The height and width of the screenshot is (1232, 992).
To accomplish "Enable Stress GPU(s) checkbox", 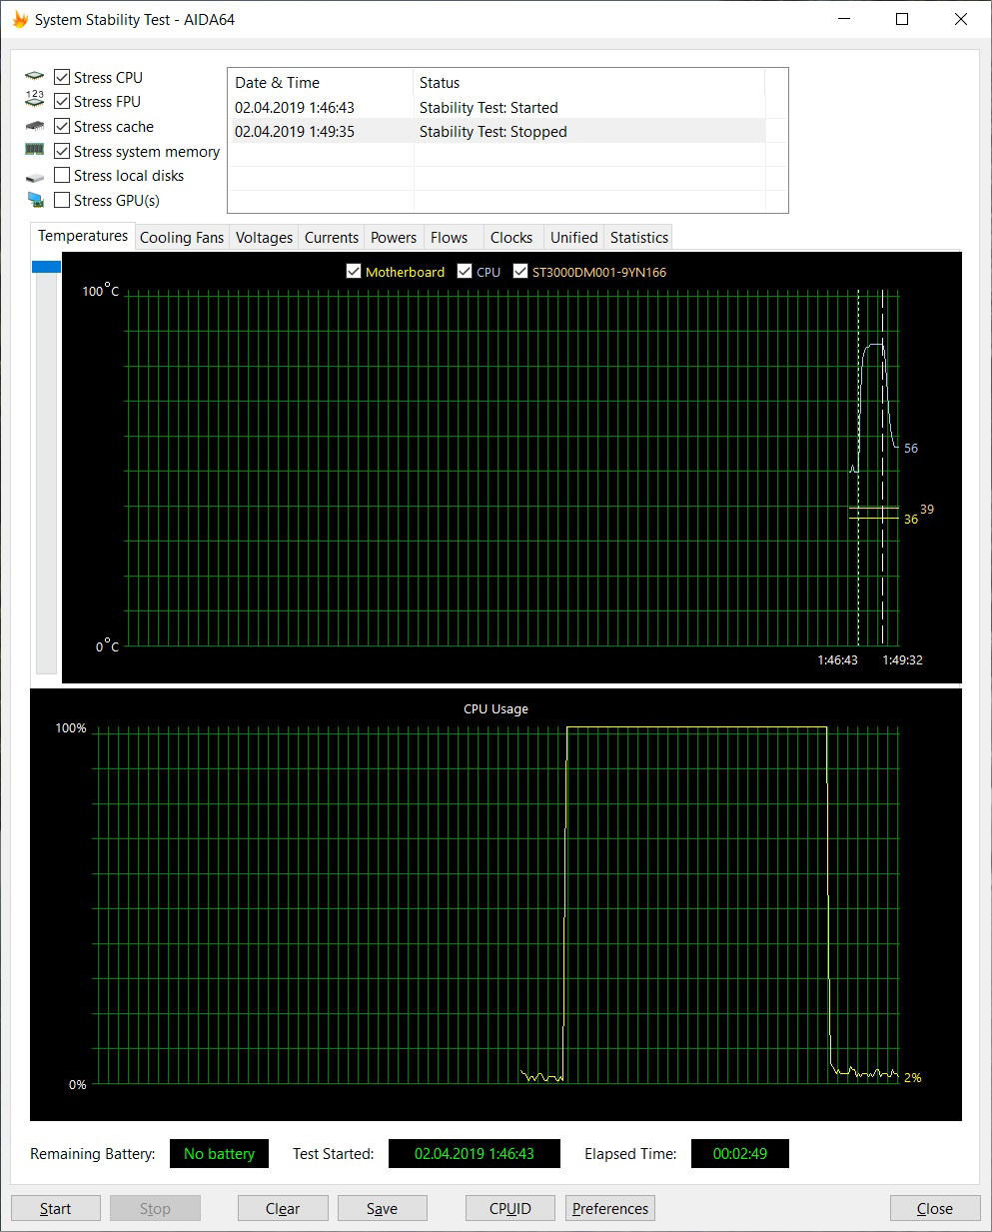I will (x=62, y=200).
